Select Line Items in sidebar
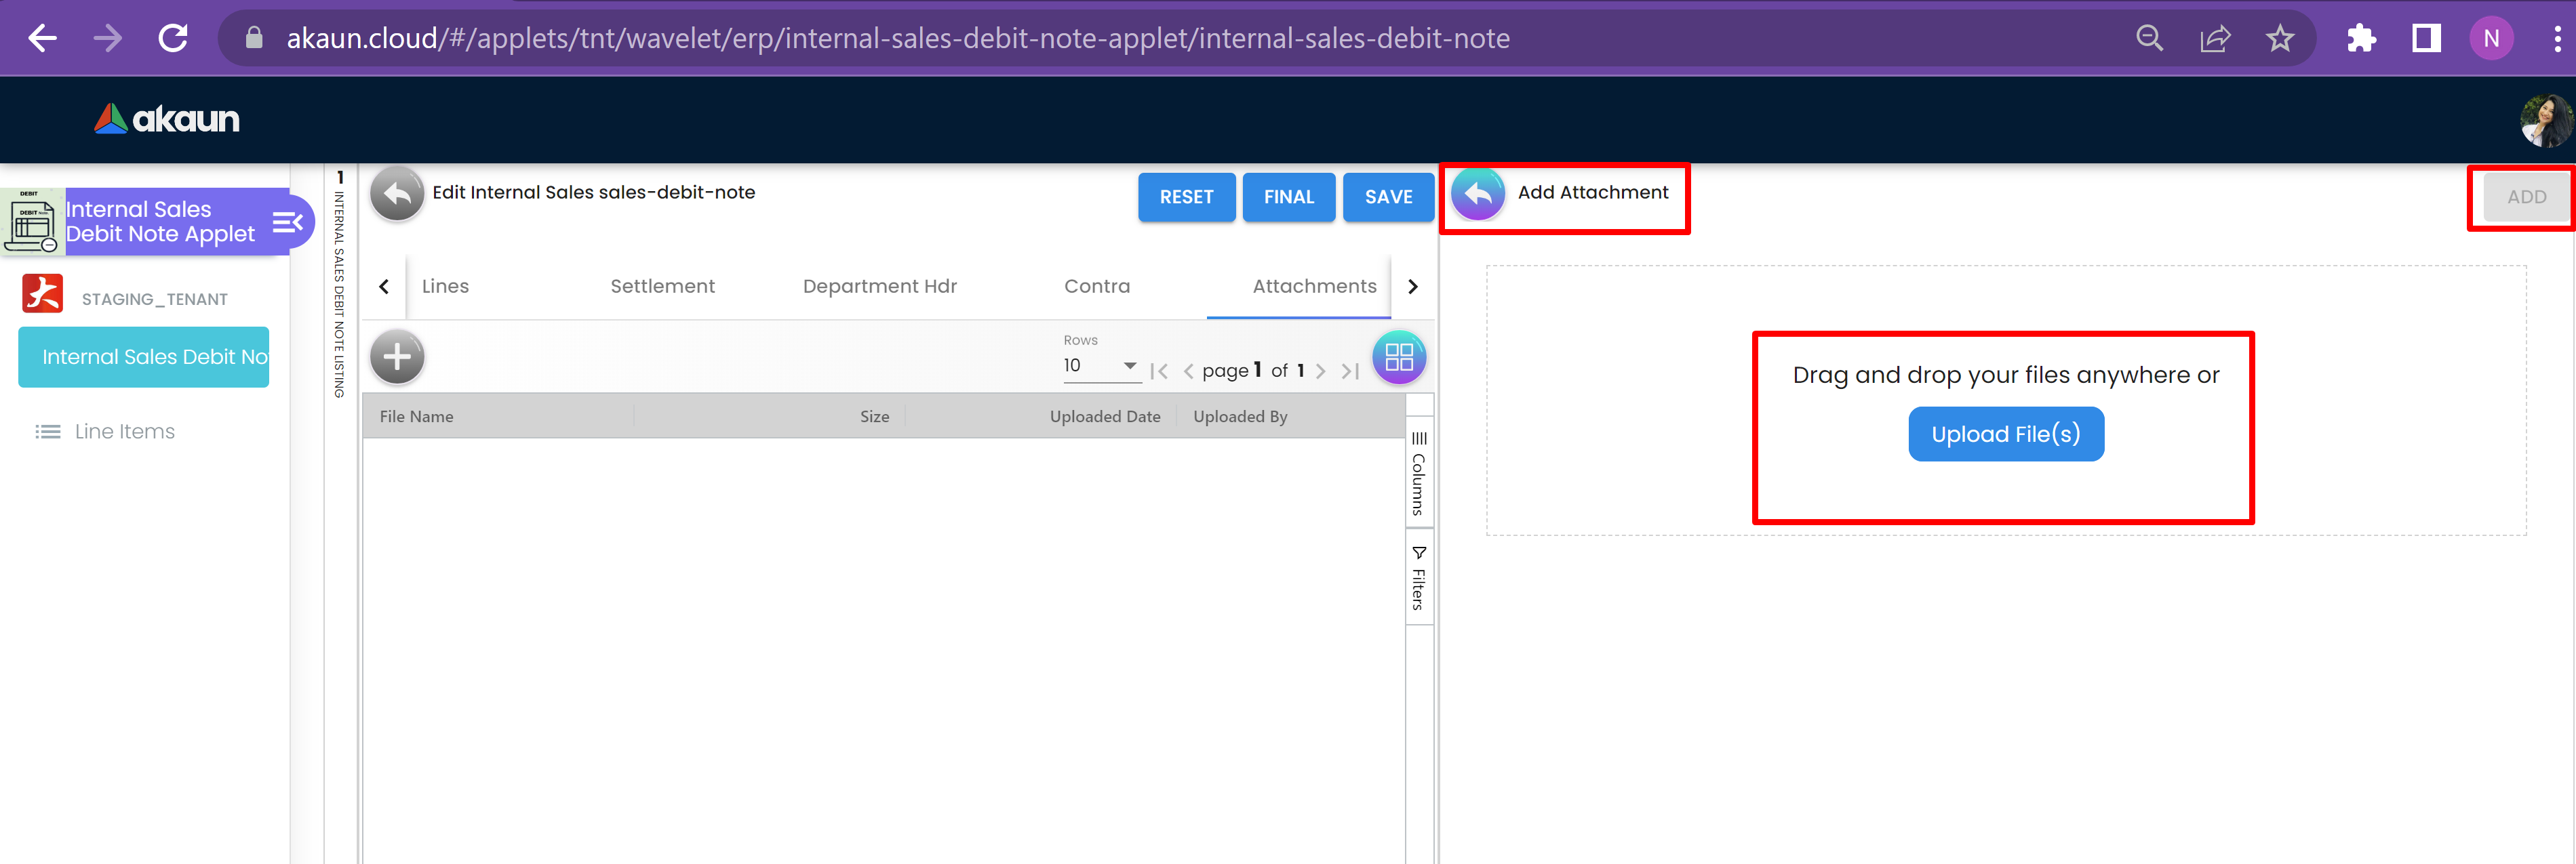The height and width of the screenshot is (864, 2576). [124, 432]
